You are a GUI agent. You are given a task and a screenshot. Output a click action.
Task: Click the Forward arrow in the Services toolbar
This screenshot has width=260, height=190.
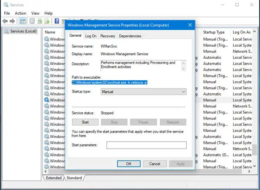point(12,21)
